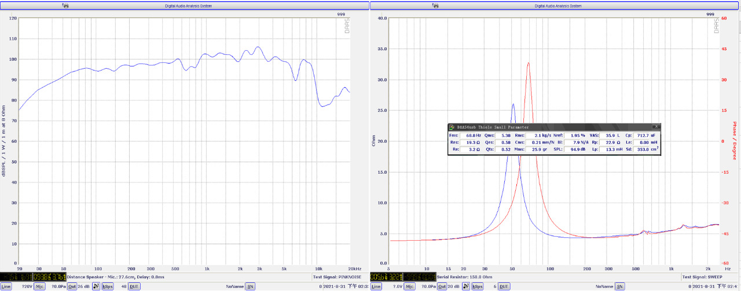Click the DUT button in the right window

pyautogui.click(x=504, y=286)
